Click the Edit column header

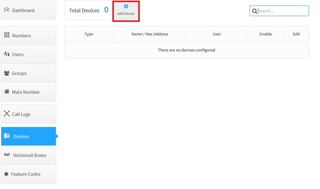click(296, 34)
